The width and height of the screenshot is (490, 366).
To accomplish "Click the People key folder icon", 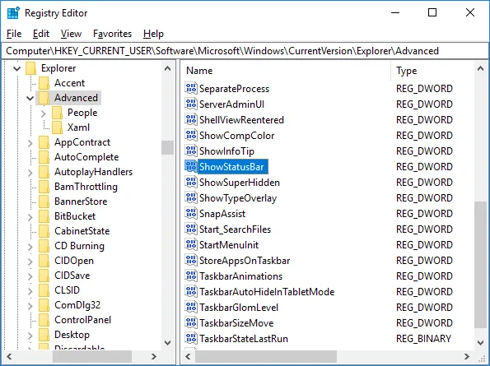I will coord(57,113).
